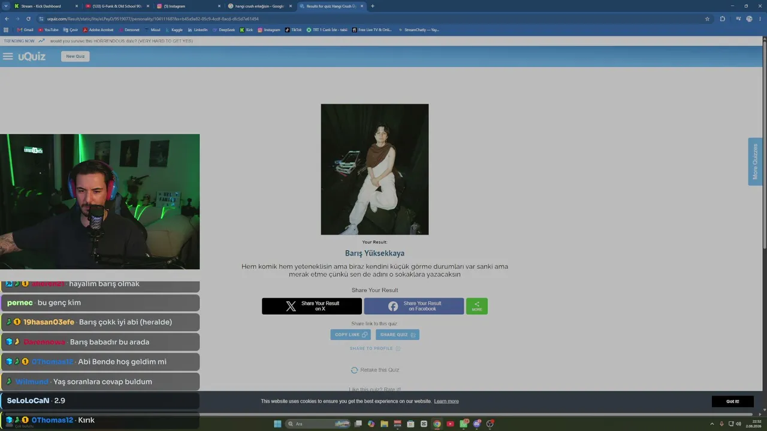Dismiss cookie banner with Got it!
767x431 pixels.
coord(732,401)
